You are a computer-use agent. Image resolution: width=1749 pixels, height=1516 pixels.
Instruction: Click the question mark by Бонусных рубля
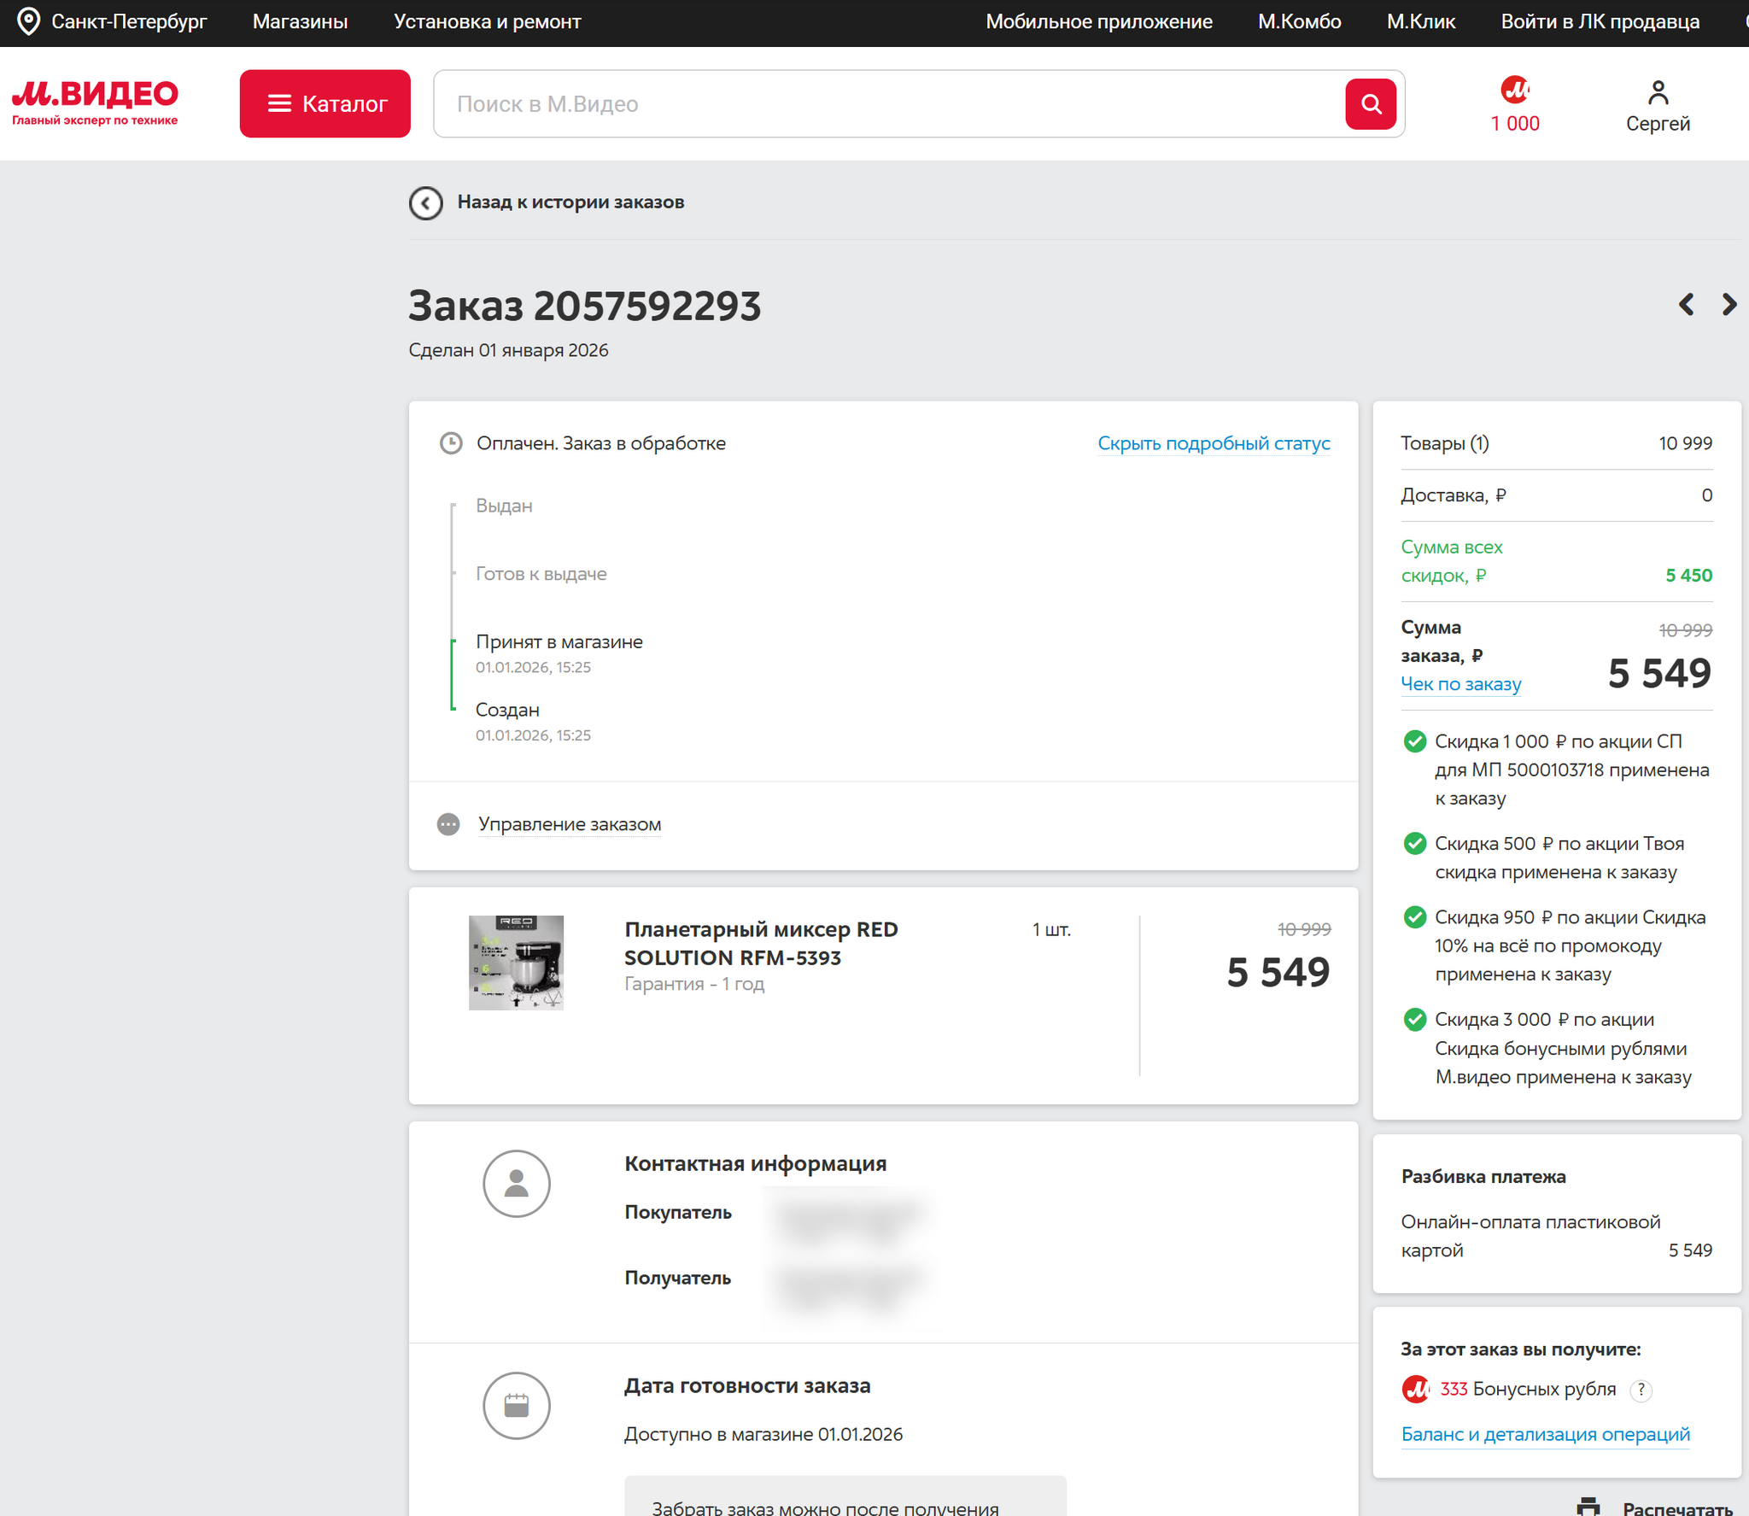coord(1641,1390)
